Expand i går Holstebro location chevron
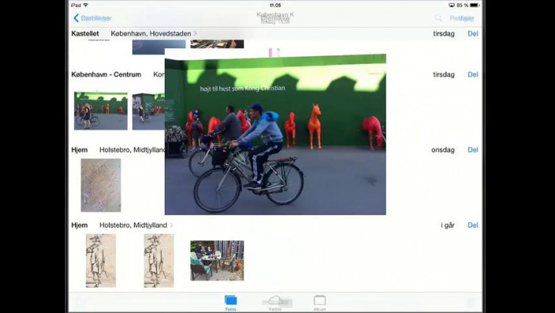This screenshot has height=313, width=555. tap(171, 225)
